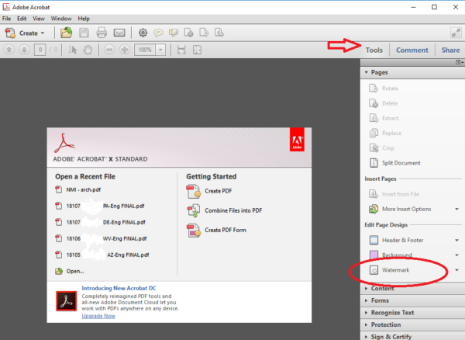
Task: Open recent file NMI - arch.pdf
Action: 84,191
